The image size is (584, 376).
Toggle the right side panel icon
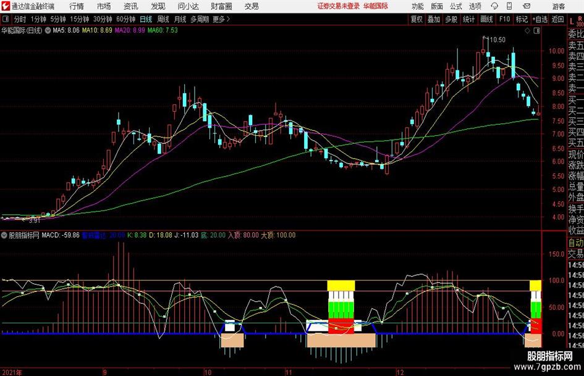(536, 31)
